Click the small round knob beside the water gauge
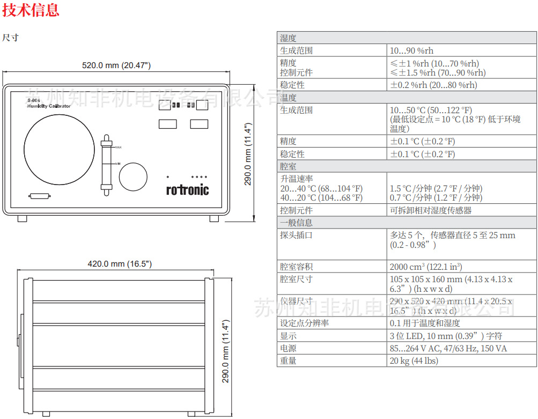538x419 pixels. tap(133, 177)
